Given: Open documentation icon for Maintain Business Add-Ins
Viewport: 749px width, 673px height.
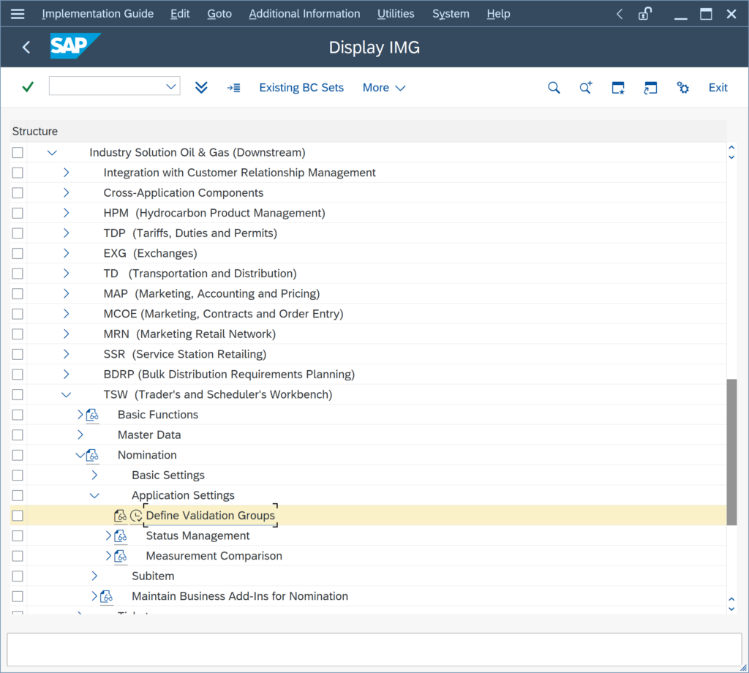Looking at the screenshot, I should [107, 597].
